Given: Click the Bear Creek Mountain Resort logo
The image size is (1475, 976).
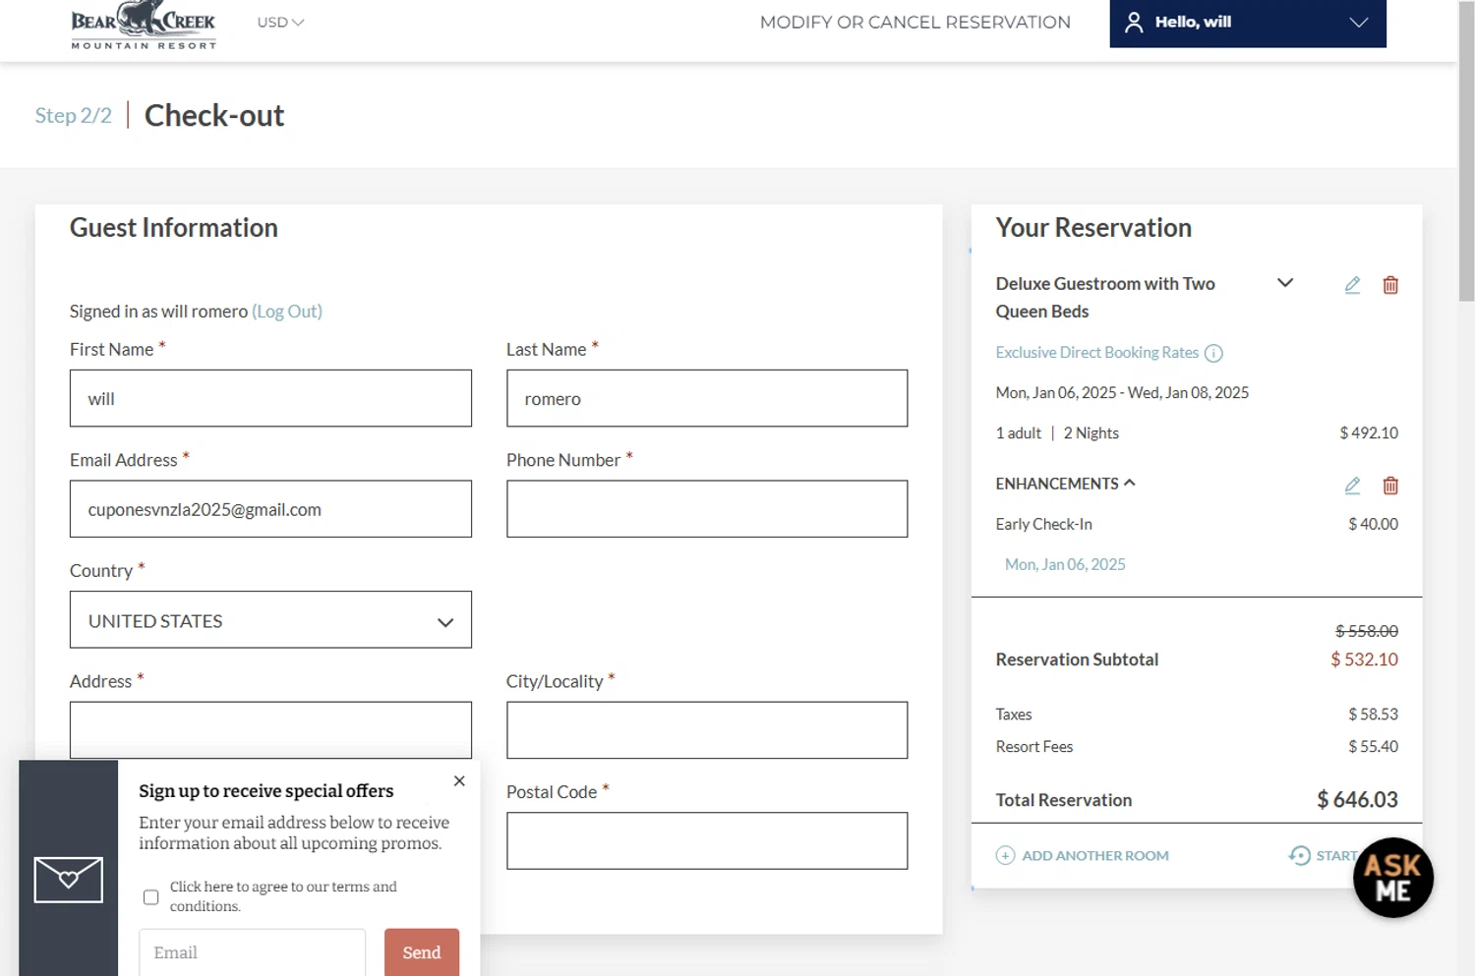Looking at the screenshot, I should [x=144, y=25].
